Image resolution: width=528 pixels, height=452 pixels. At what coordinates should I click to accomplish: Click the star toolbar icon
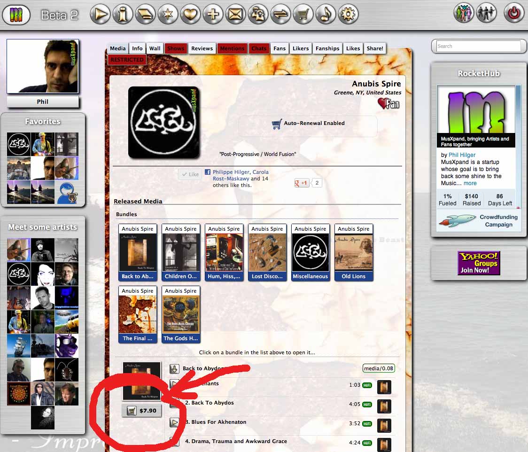point(168,14)
